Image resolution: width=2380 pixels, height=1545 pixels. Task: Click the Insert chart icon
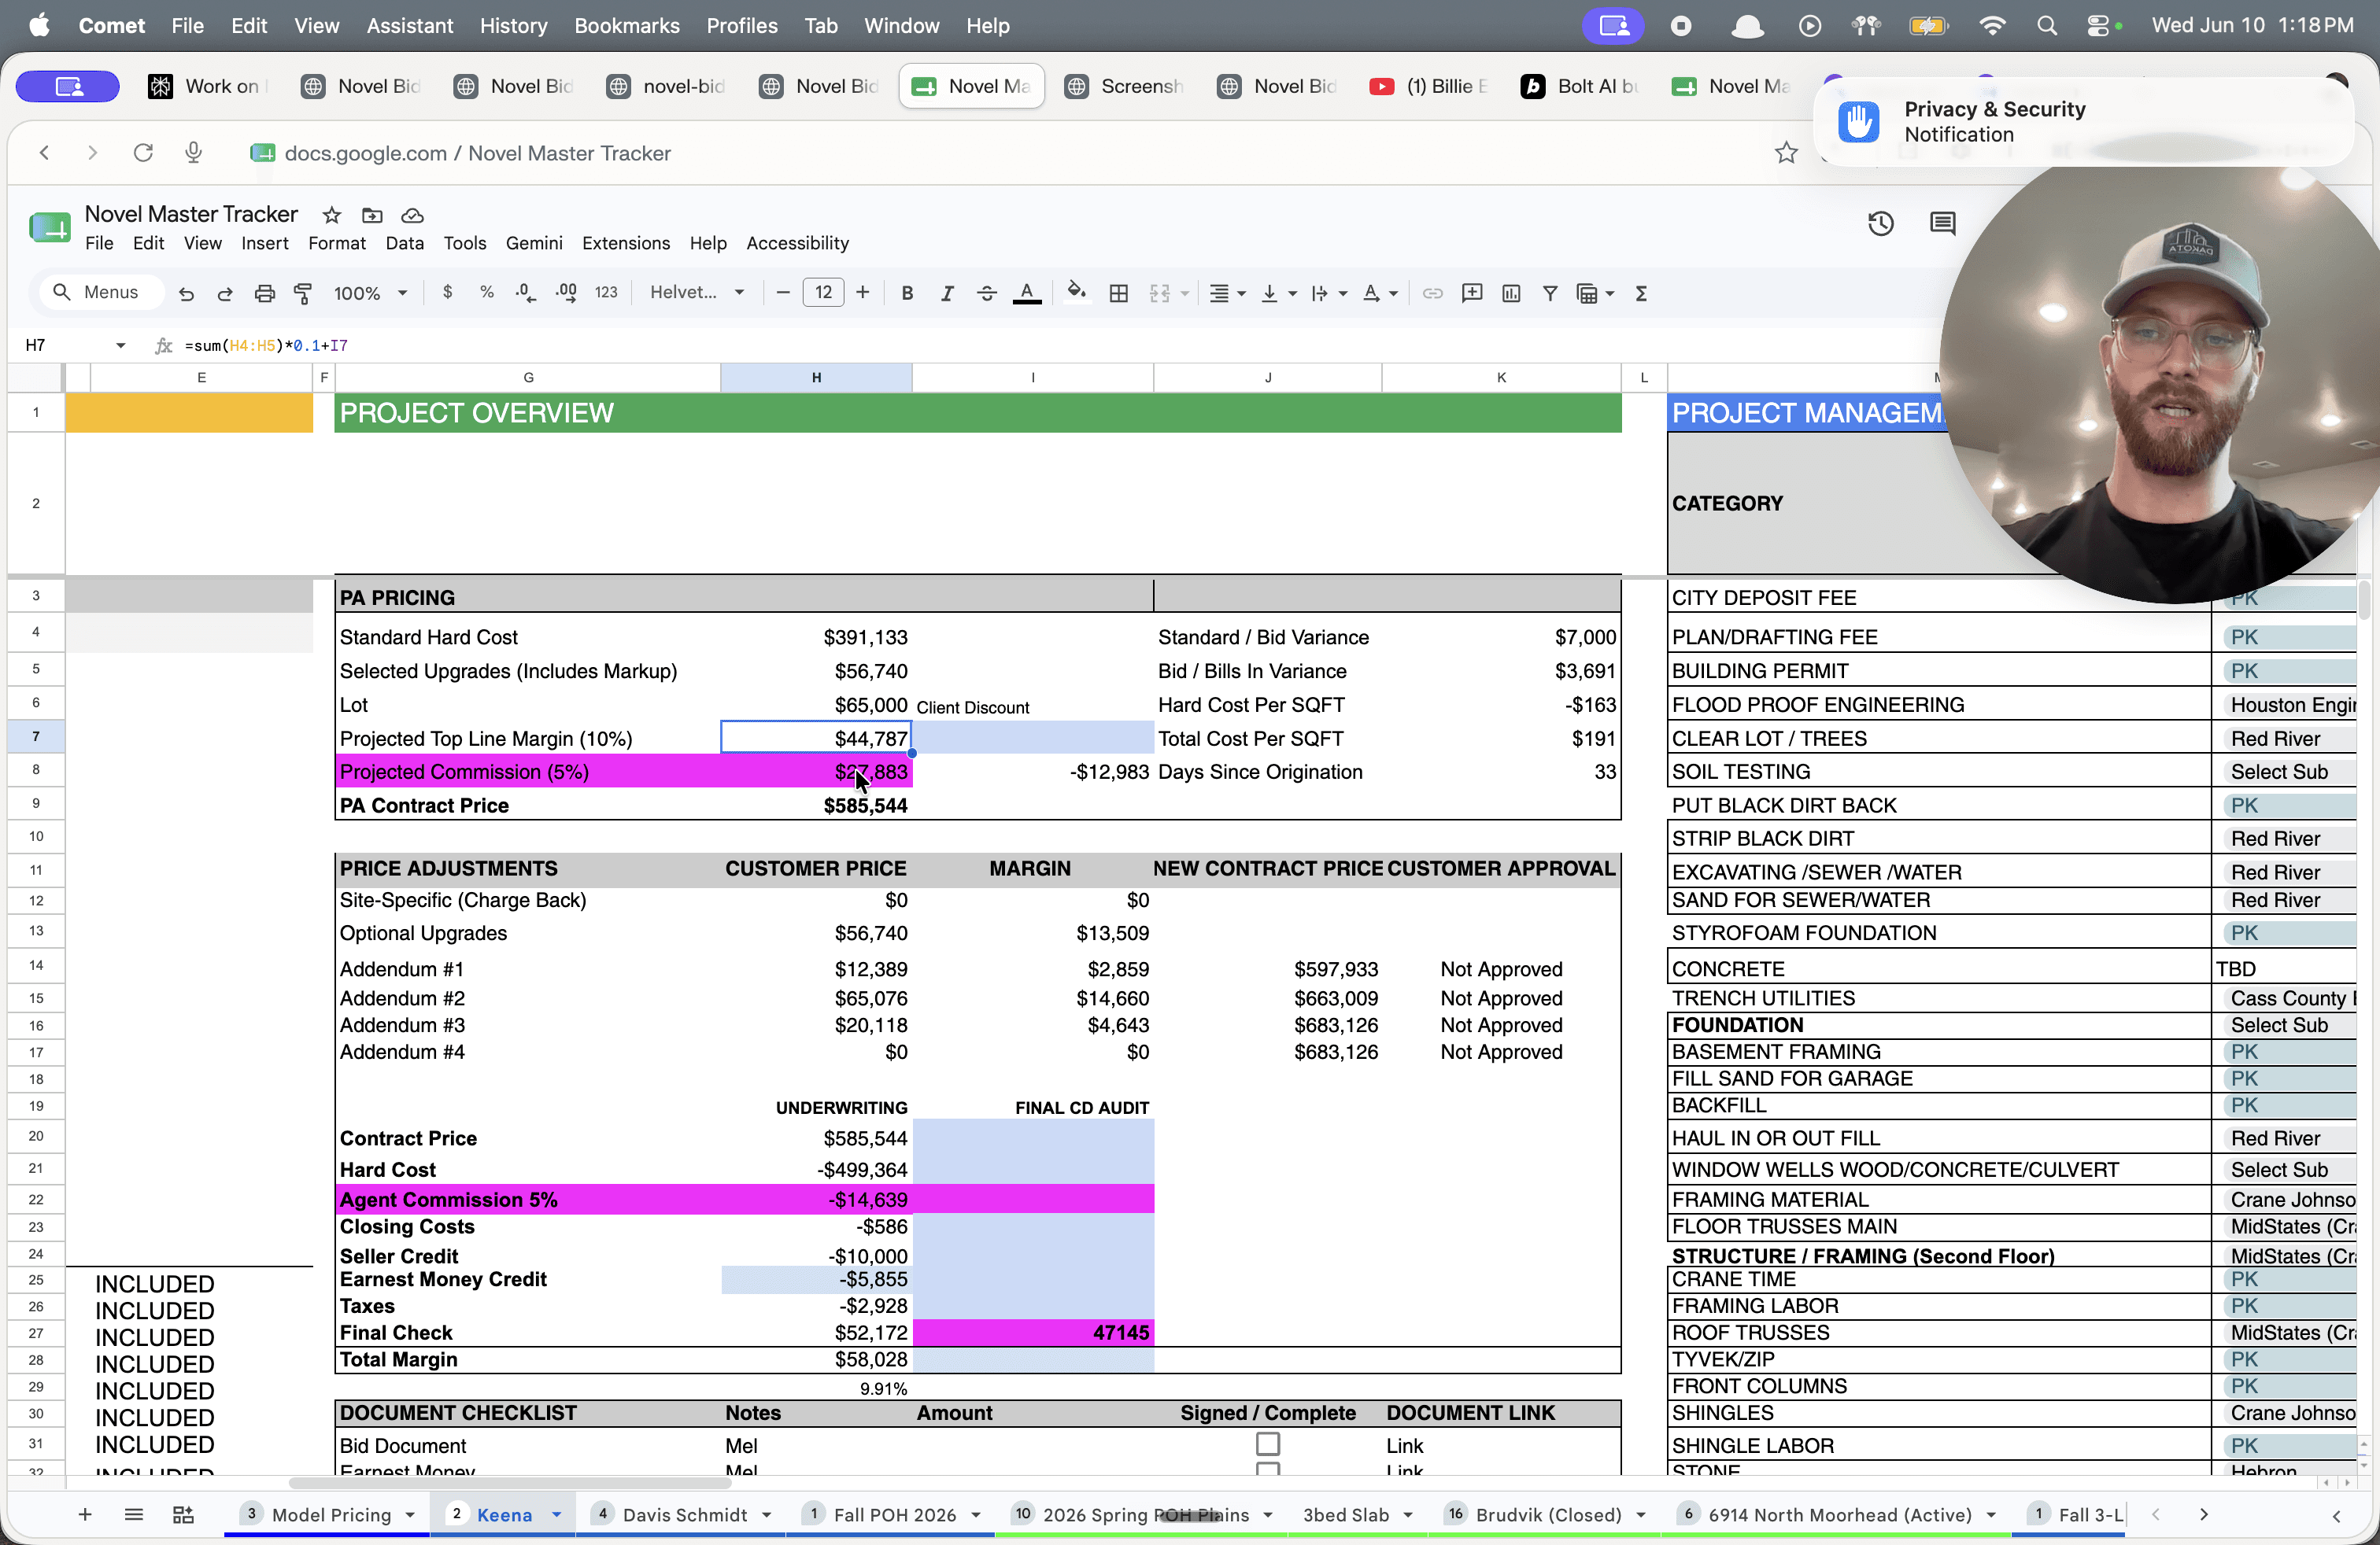click(1511, 293)
